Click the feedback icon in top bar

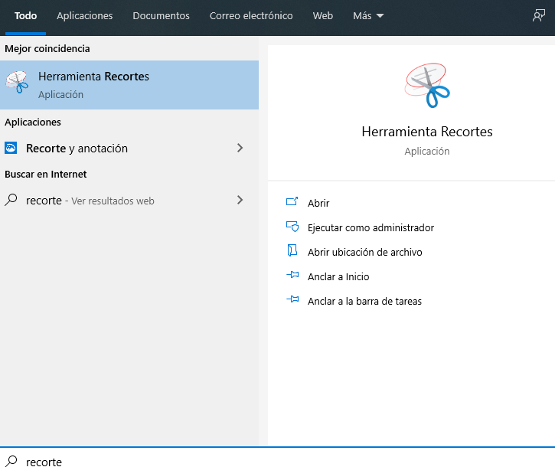pos(539,15)
